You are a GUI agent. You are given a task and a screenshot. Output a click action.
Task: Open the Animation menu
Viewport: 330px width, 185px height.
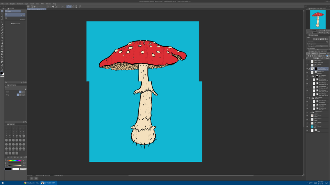tap(20, 4)
